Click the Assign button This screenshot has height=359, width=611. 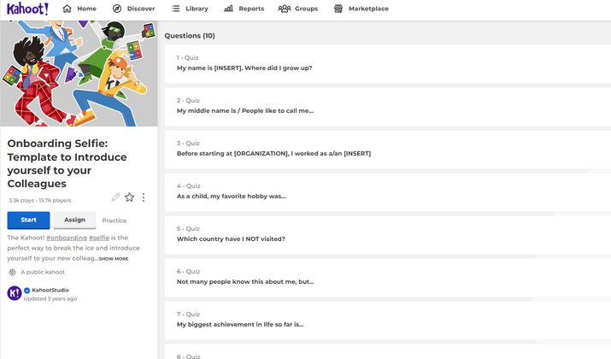(75, 220)
